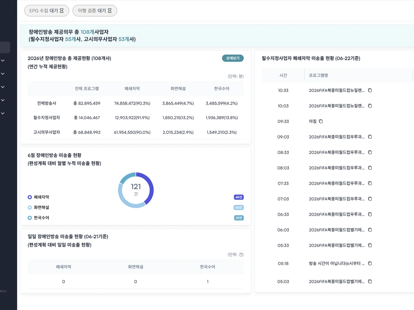
Task: Click the 프로그램명 column header
Action: pyautogui.click(x=319, y=75)
